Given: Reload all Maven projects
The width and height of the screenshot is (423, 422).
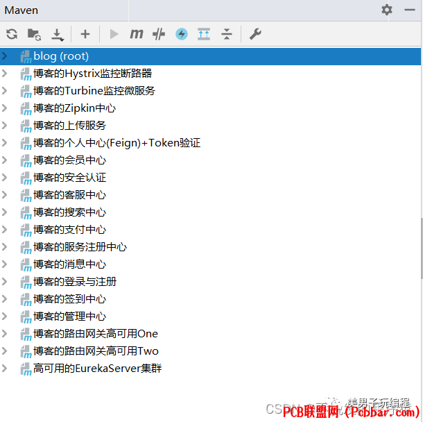Looking at the screenshot, I should (12, 34).
